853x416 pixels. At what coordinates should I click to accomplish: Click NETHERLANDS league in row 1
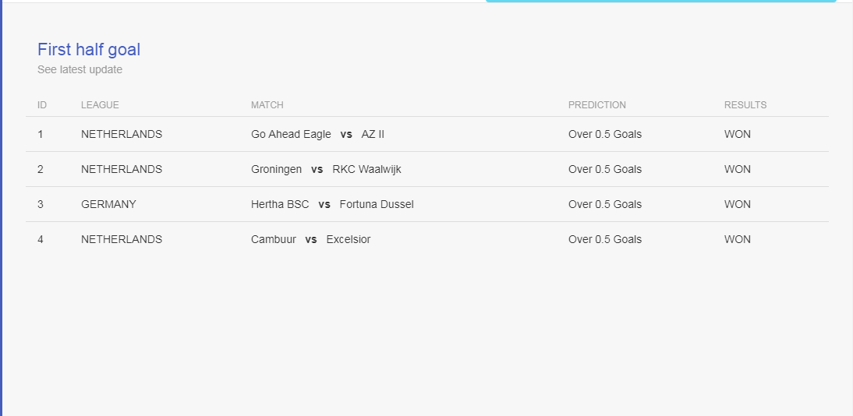pos(122,134)
